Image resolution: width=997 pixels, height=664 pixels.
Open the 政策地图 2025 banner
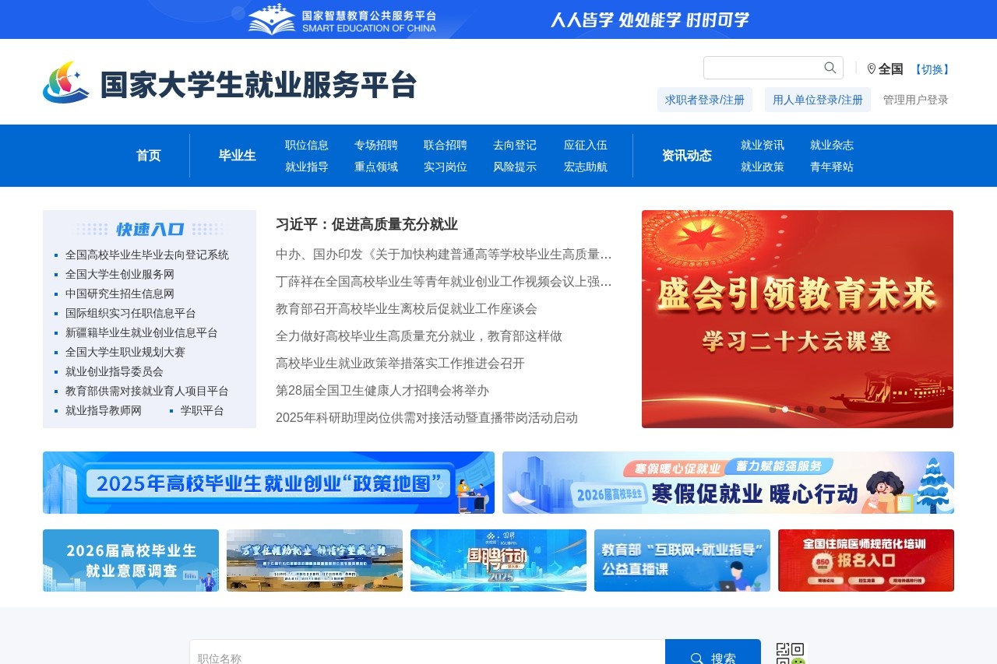tap(269, 483)
